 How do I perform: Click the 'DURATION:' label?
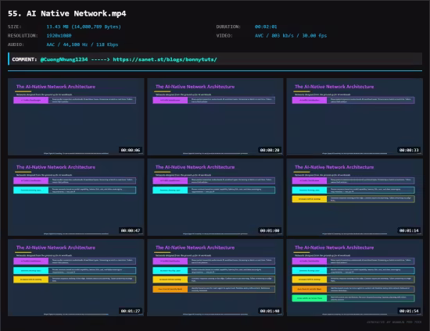228,27
